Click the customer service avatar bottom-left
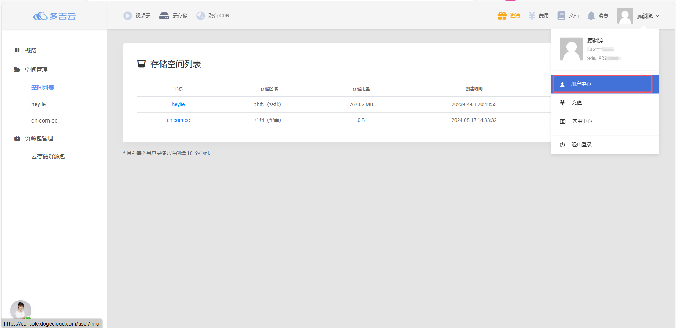This screenshot has height=328, width=676. 21,310
